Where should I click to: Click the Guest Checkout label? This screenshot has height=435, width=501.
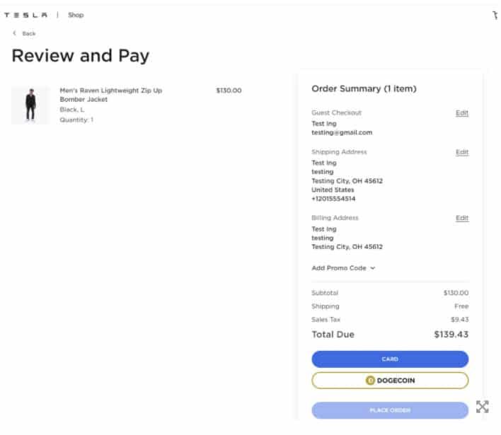[x=336, y=112]
